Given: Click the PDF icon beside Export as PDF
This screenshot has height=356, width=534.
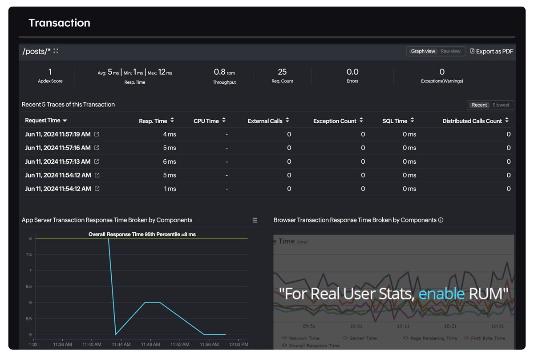Looking at the screenshot, I should click(472, 51).
